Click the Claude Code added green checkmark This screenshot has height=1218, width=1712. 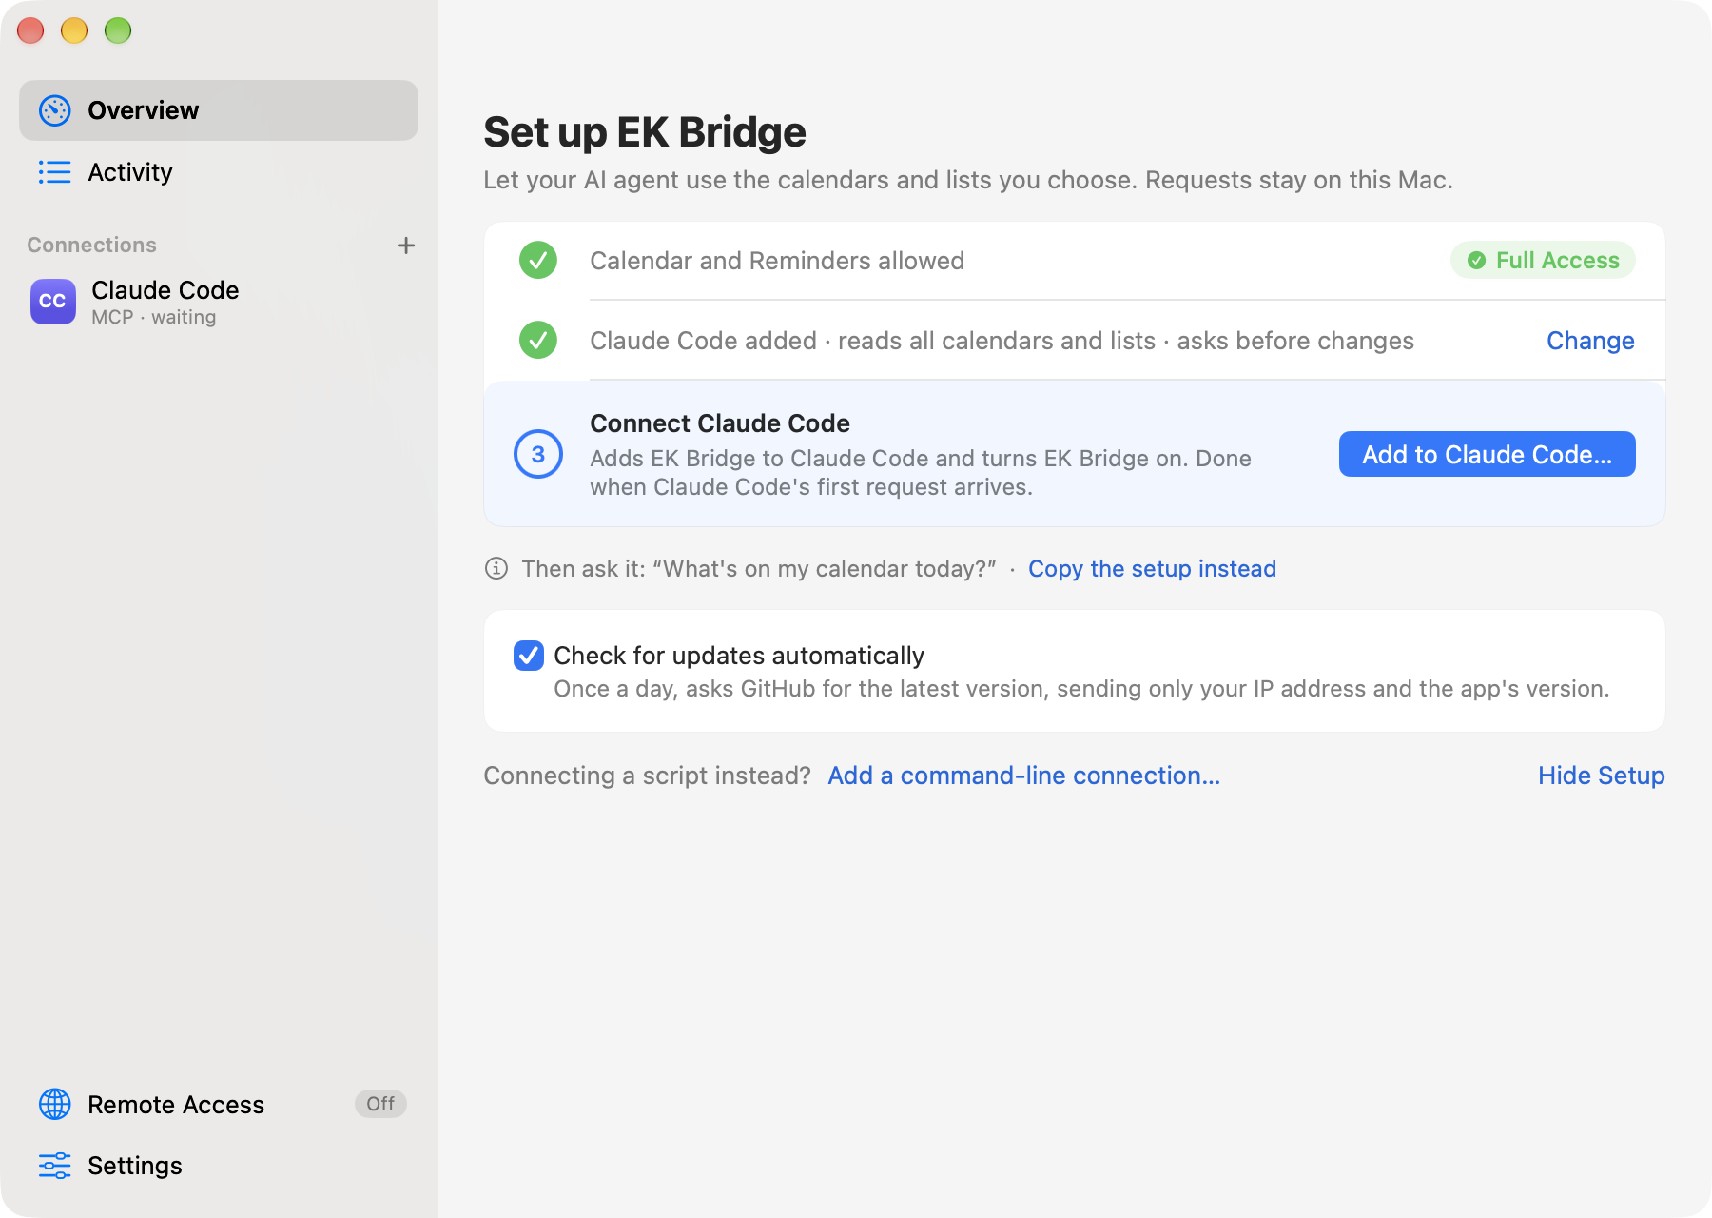click(538, 340)
